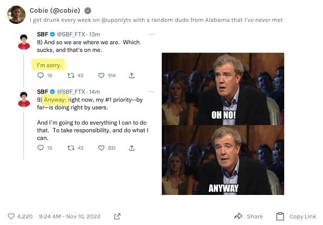Image resolution: width=323 pixels, height=225 pixels.
Task: Retweet the first SBF tweet
Action: (x=71, y=75)
